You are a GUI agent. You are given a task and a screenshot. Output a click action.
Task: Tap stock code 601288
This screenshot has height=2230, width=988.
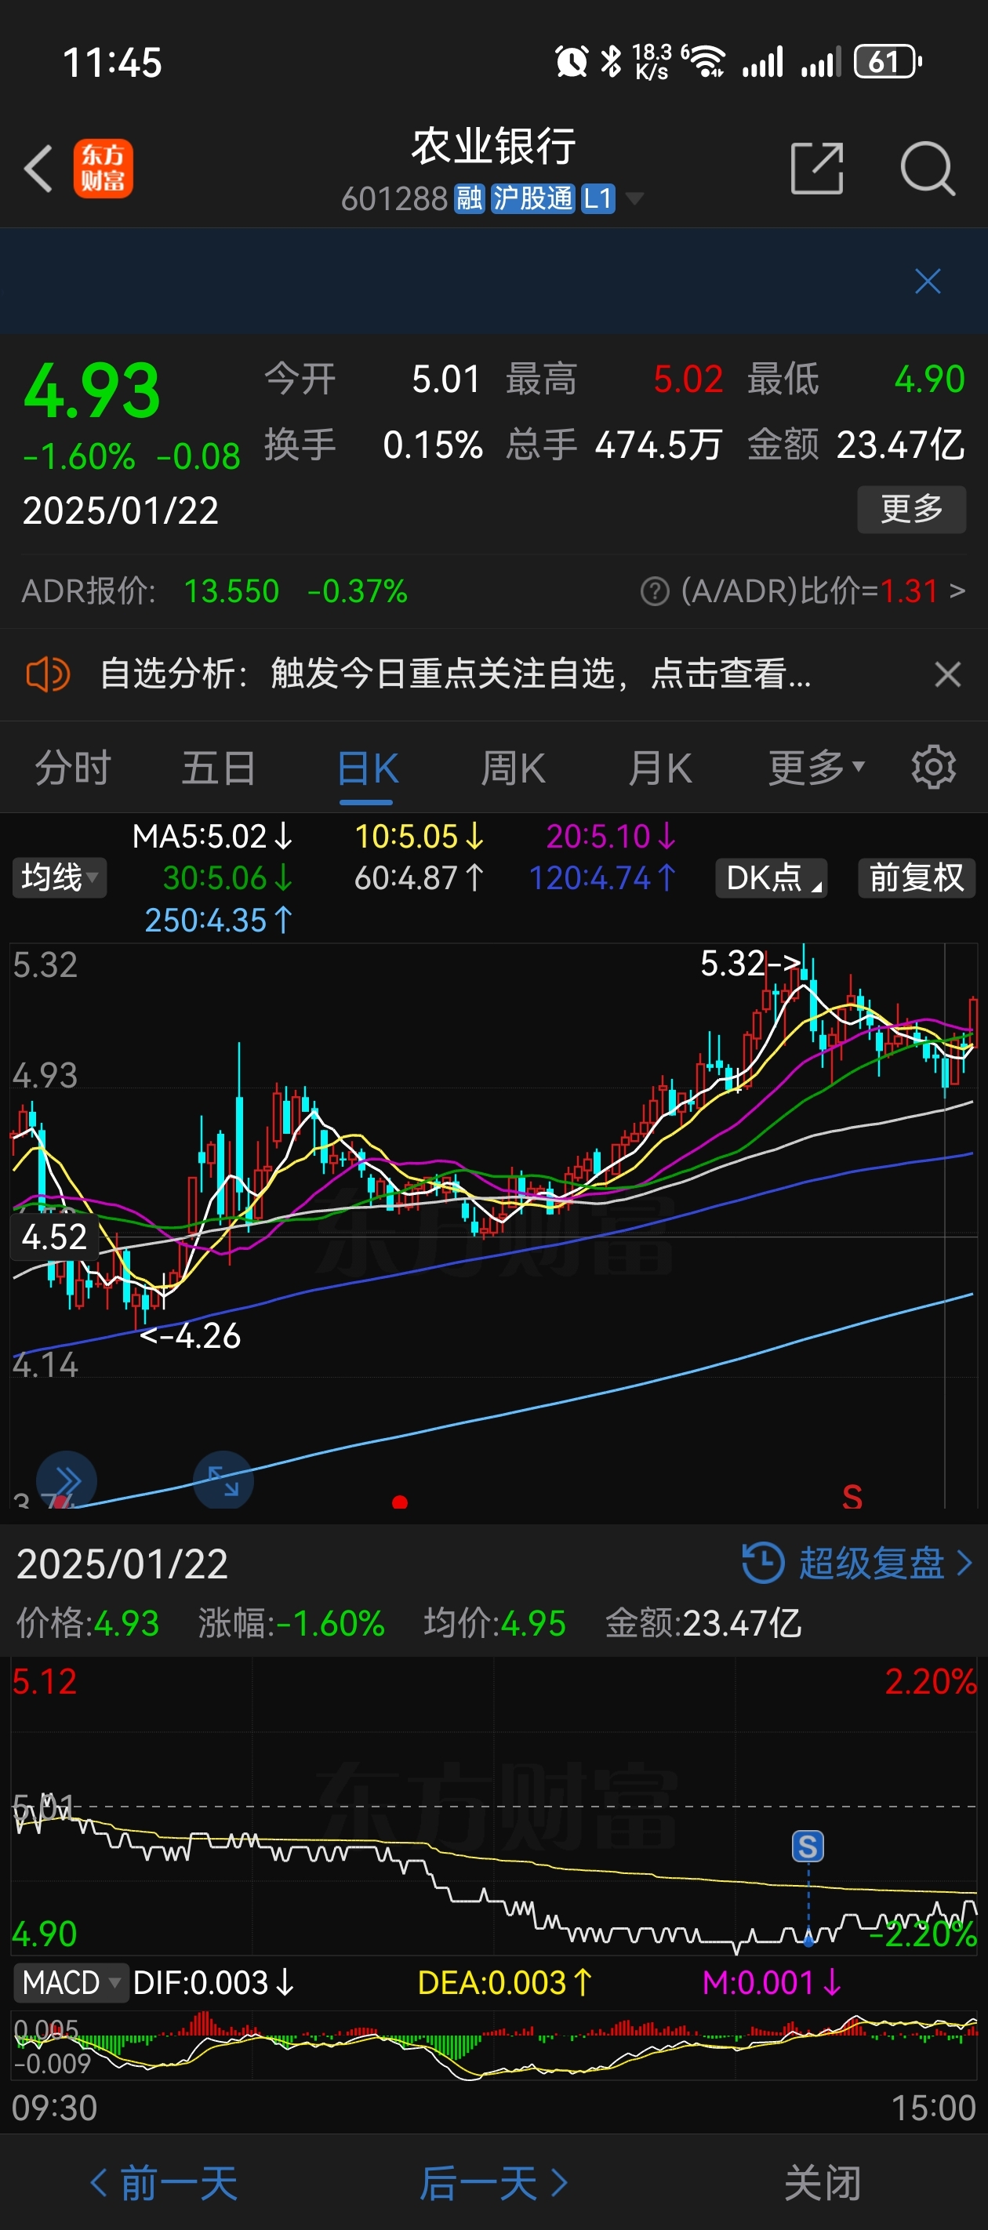(x=394, y=199)
